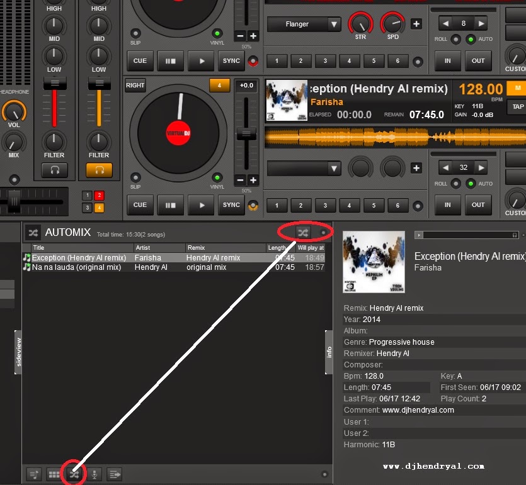The height and width of the screenshot is (485, 526).
Task: Expand the lower deck effect selector dropdown
Action: click(304, 168)
